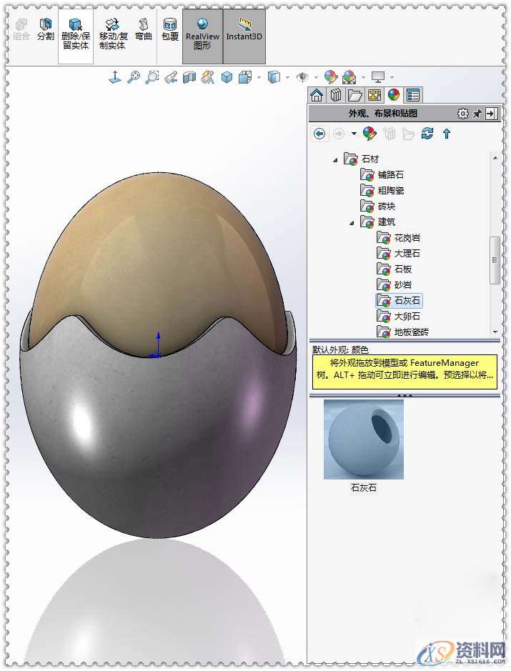Open the 移动/复制实体 tool
Viewport: 511px width, 671px height.
(x=112, y=34)
